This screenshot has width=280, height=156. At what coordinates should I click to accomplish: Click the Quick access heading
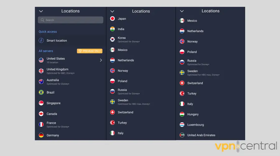pos(48,32)
